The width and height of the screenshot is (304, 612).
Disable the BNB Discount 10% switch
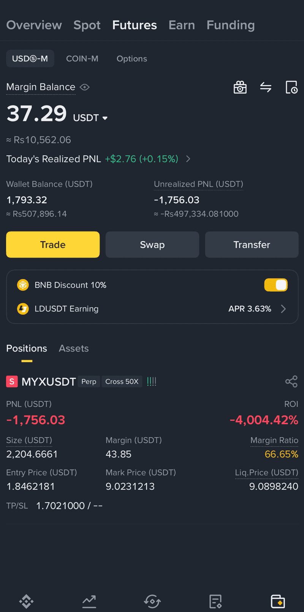pos(276,285)
